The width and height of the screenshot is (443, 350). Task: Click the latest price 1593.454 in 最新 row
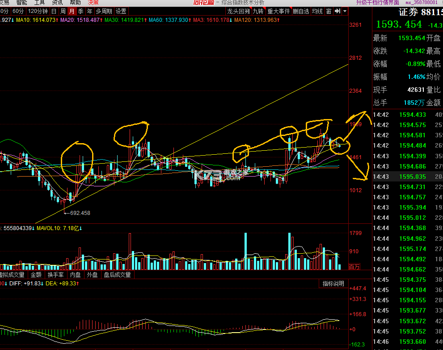click(x=412, y=38)
